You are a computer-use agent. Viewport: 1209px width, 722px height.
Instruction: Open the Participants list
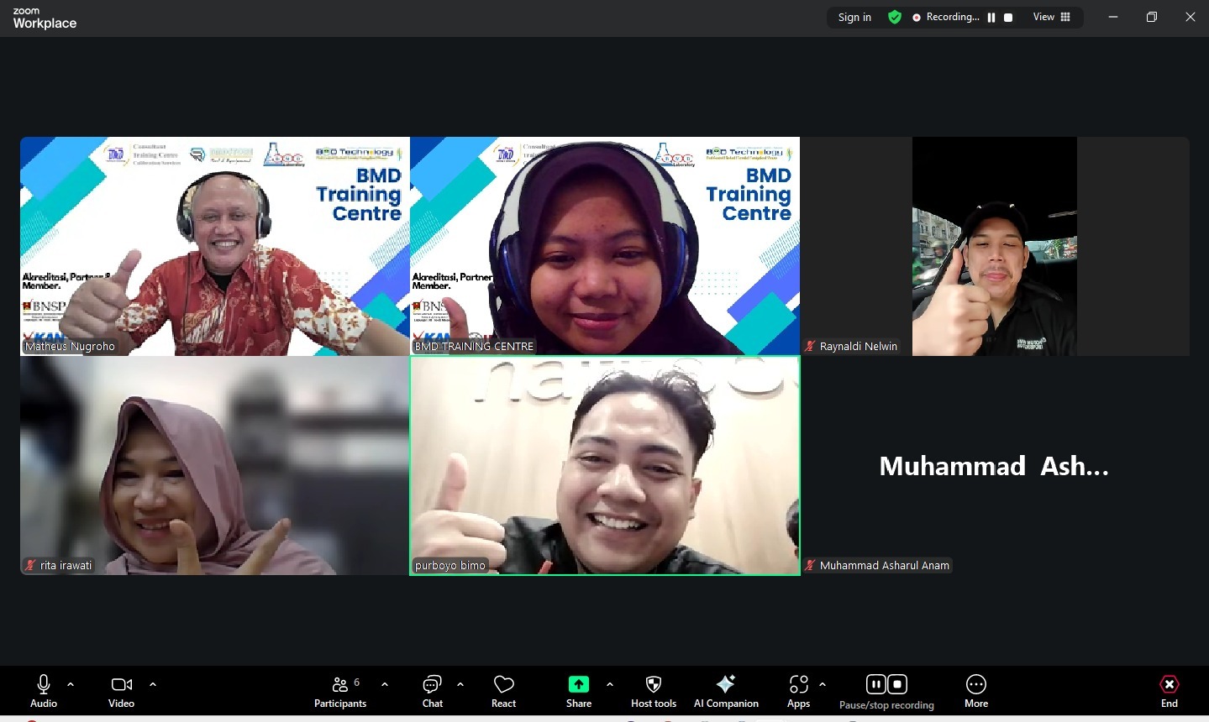(x=340, y=691)
